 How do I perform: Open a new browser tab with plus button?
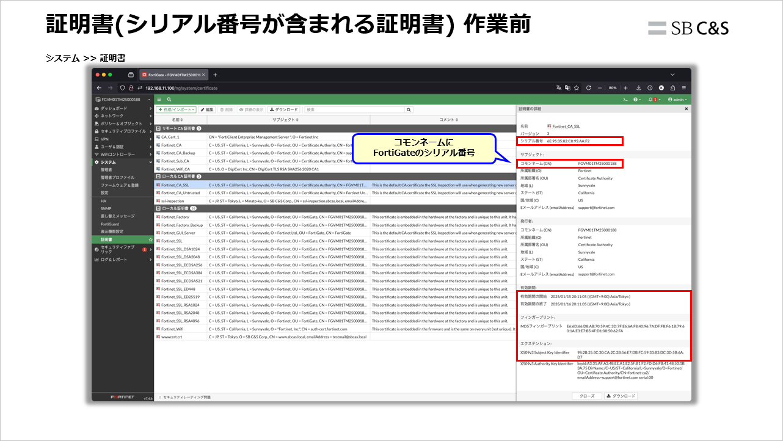click(x=215, y=75)
